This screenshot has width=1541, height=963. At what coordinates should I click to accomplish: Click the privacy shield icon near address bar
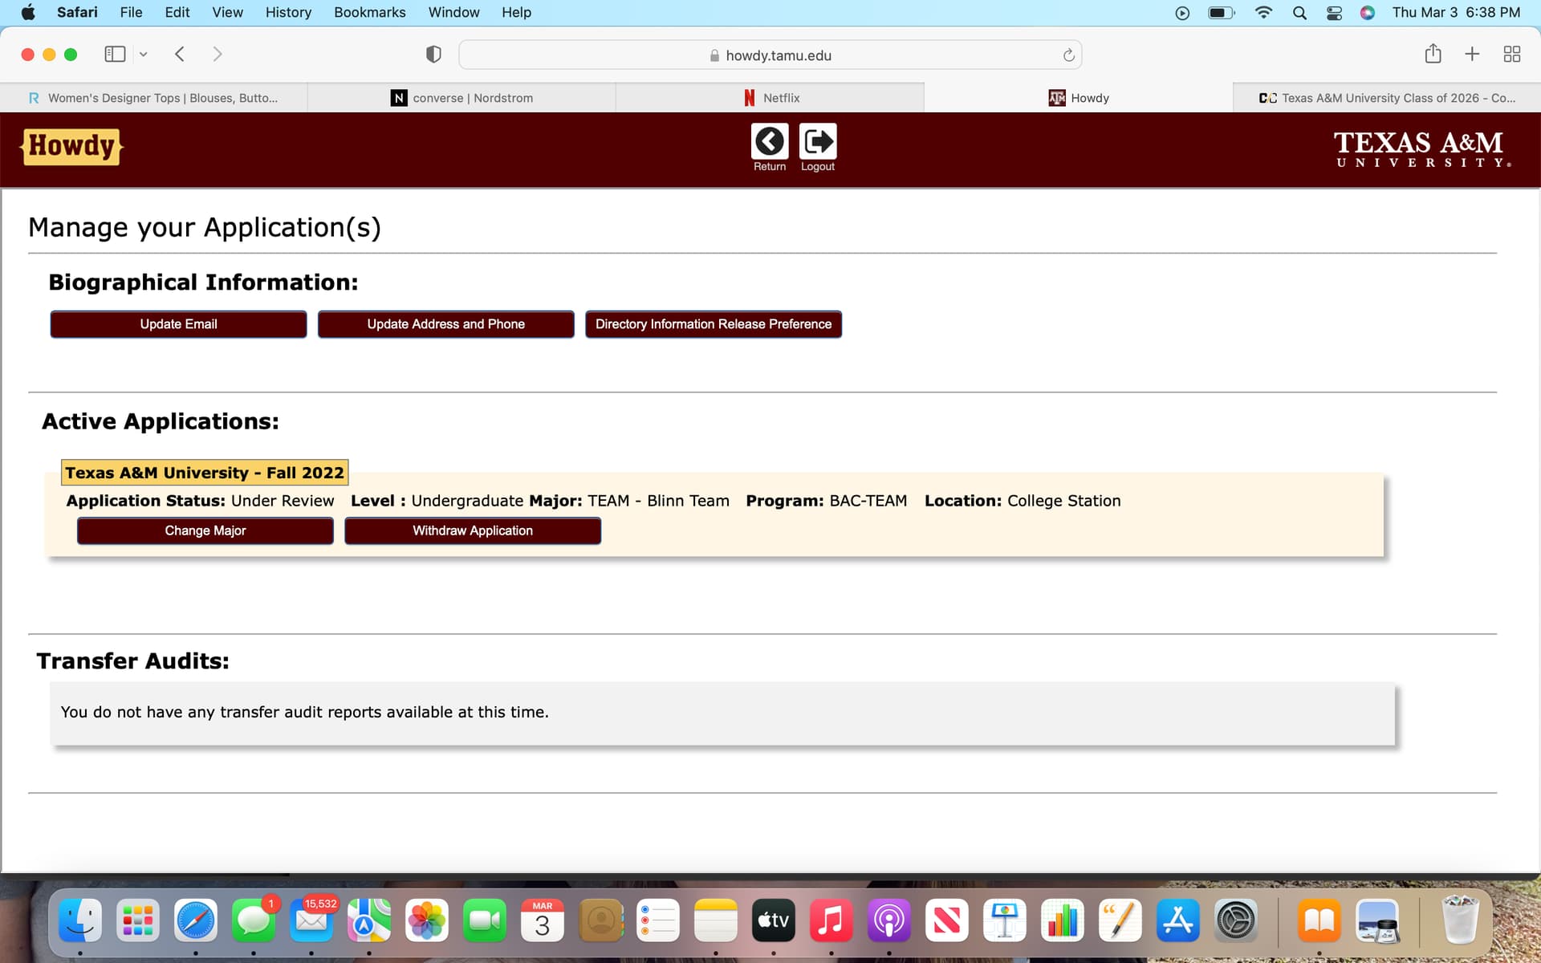click(433, 55)
